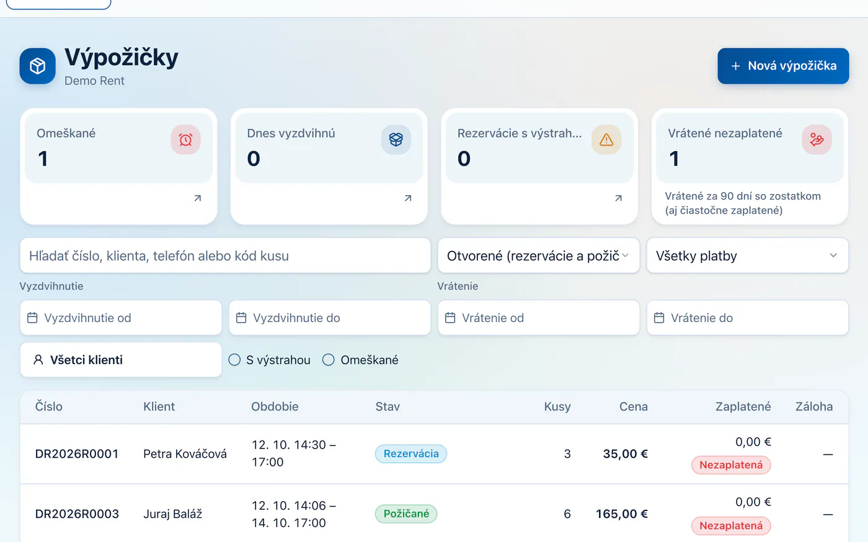Click the box icon in Dnes vyzdvihnú card

click(396, 139)
